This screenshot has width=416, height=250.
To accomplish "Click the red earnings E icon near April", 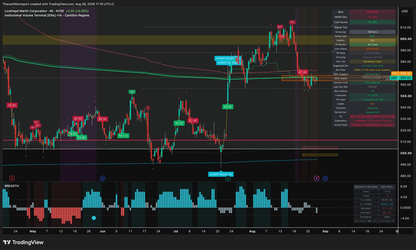I will tap(12, 178).
